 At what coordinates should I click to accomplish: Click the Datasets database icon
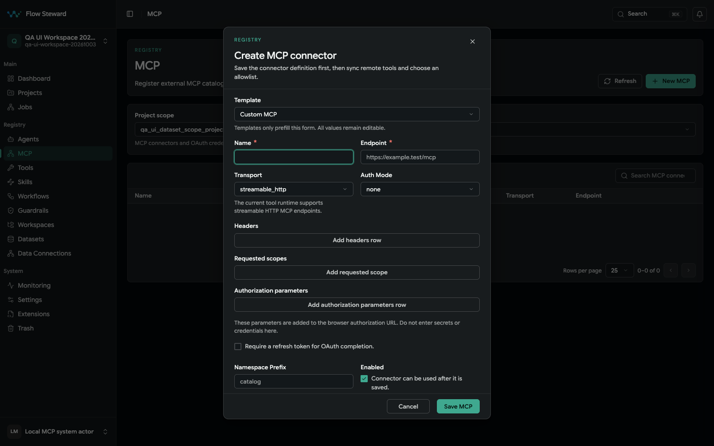[x=11, y=239]
